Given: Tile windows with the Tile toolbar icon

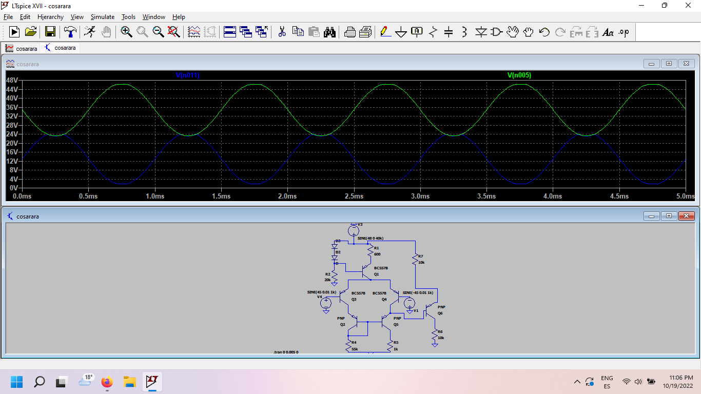Looking at the screenshot, I should pyautogui.click(x=230, y=32).
